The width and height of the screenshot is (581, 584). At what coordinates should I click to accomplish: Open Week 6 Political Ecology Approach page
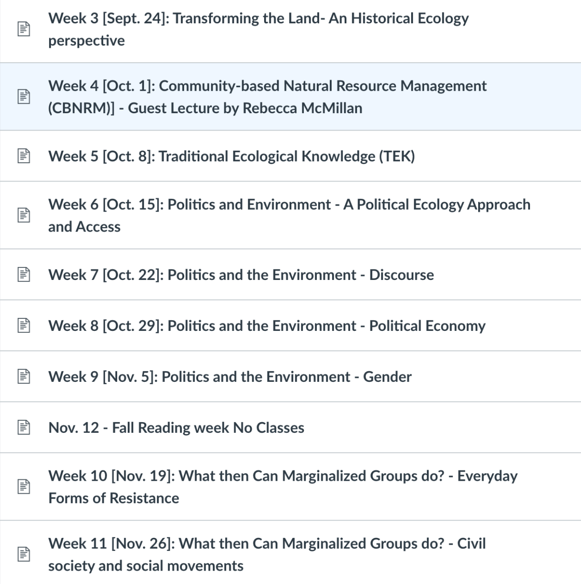click(289, 205)
